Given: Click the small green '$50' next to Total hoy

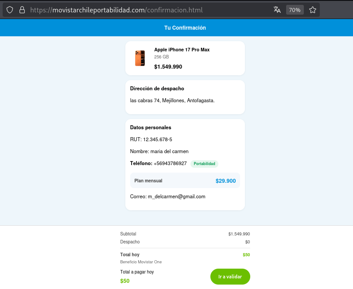Looking at the screenshot, I should pos(246,255).
